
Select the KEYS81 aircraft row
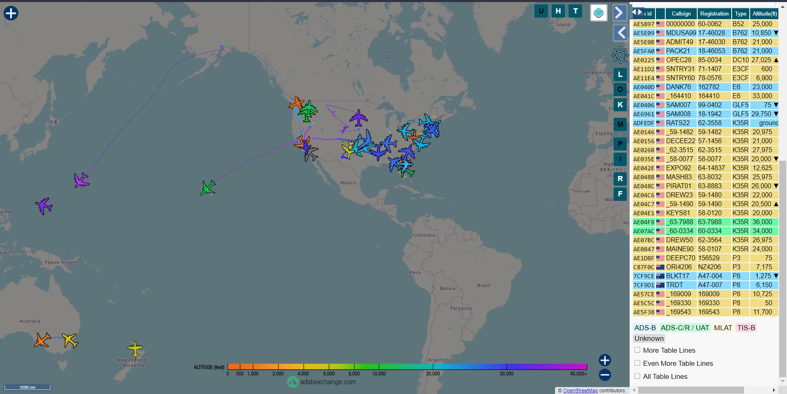coord(705,213)
